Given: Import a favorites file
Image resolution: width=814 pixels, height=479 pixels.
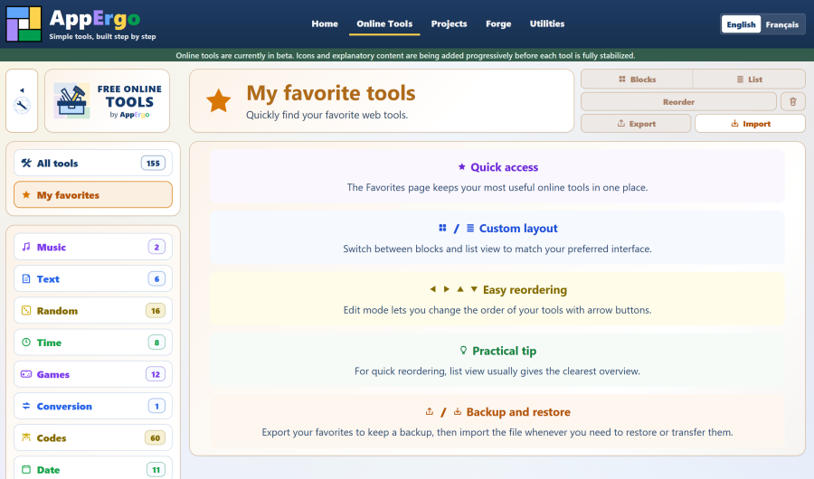Looking at the screenshot, I should pos(750,124).
